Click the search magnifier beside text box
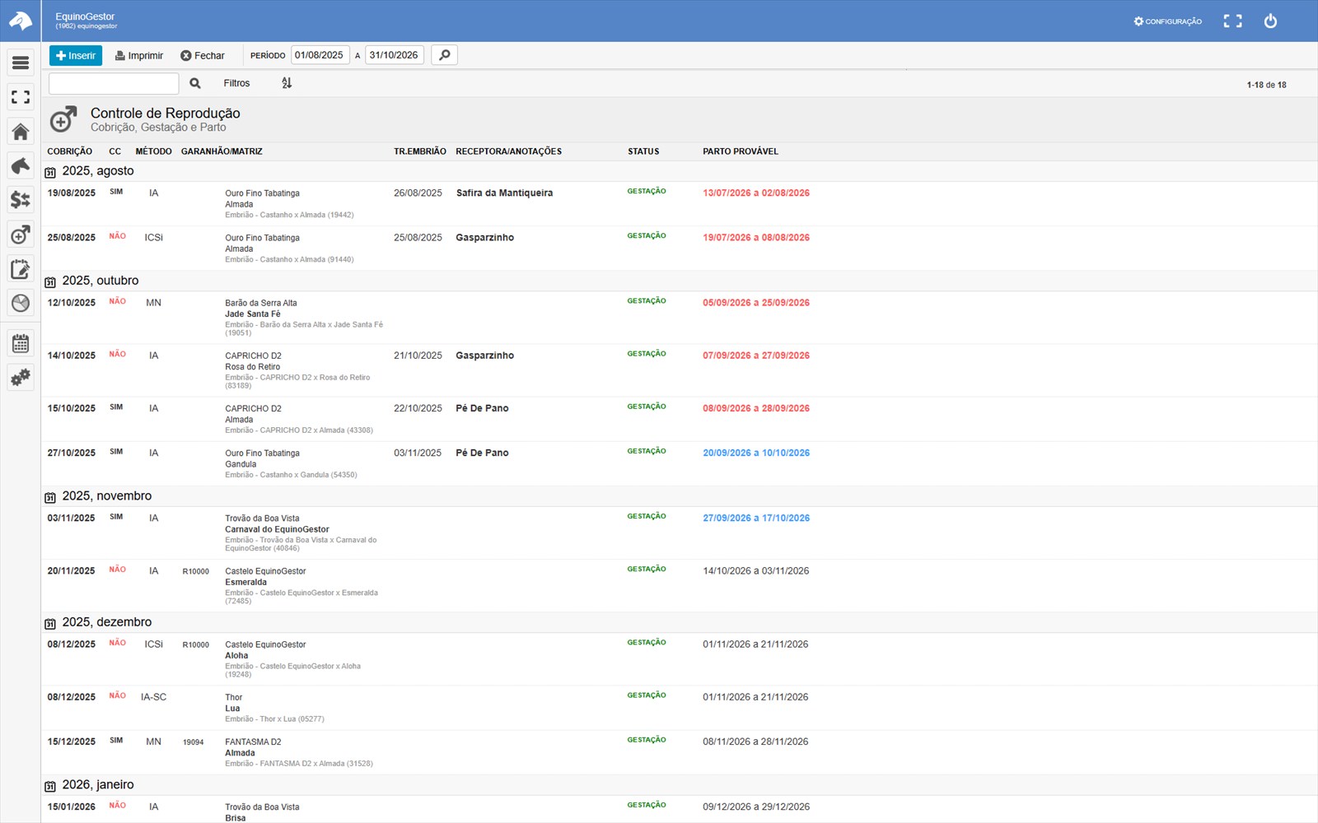Viewport: 1318px width, 823px height. pos(195,83)
